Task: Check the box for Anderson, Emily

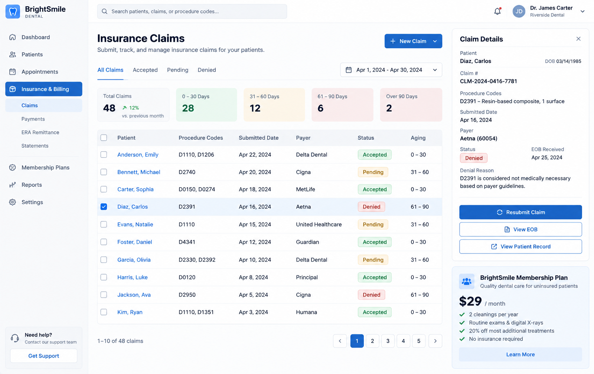Action: coord(104,155)
